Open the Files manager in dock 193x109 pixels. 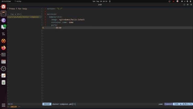coord(3,61)
